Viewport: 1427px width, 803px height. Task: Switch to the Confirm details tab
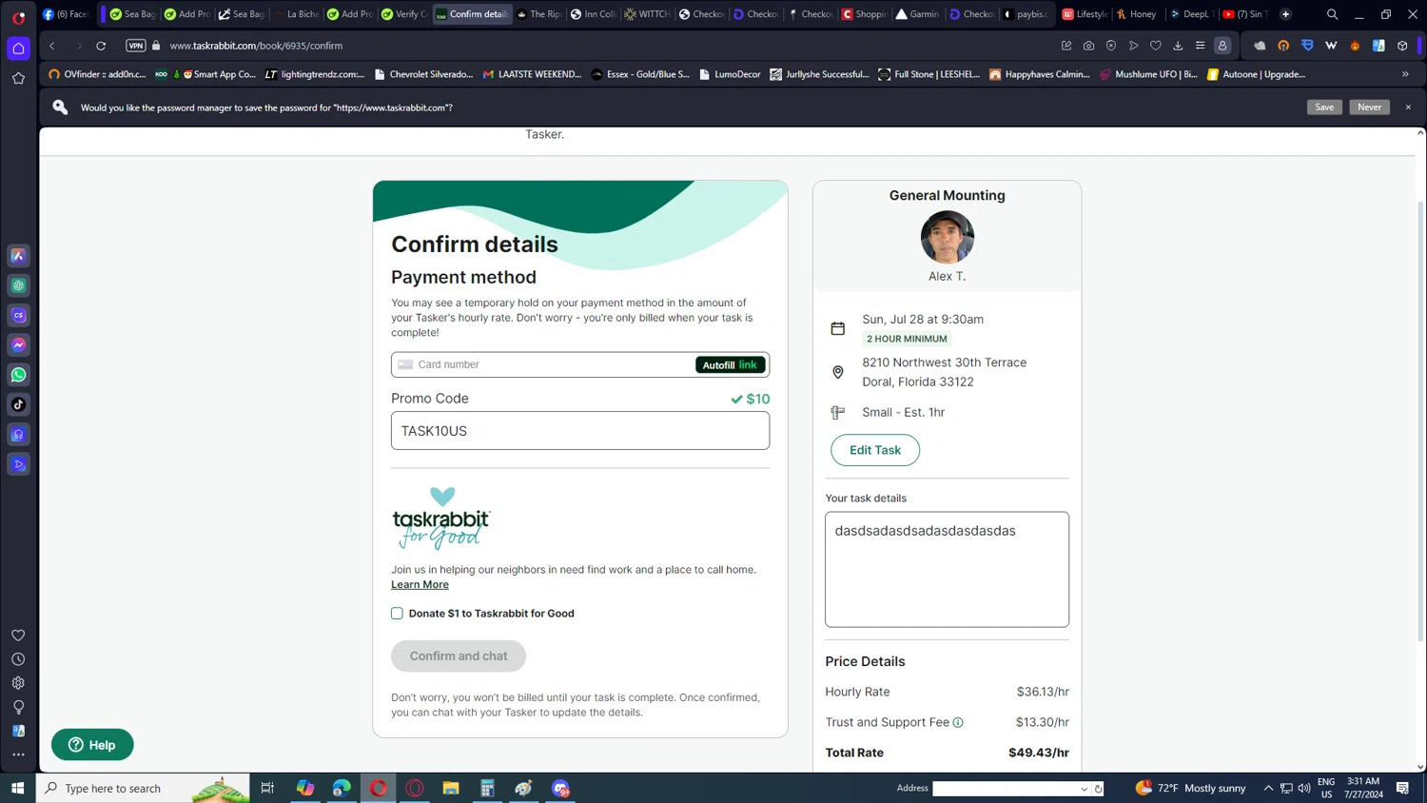pos(473,14)
